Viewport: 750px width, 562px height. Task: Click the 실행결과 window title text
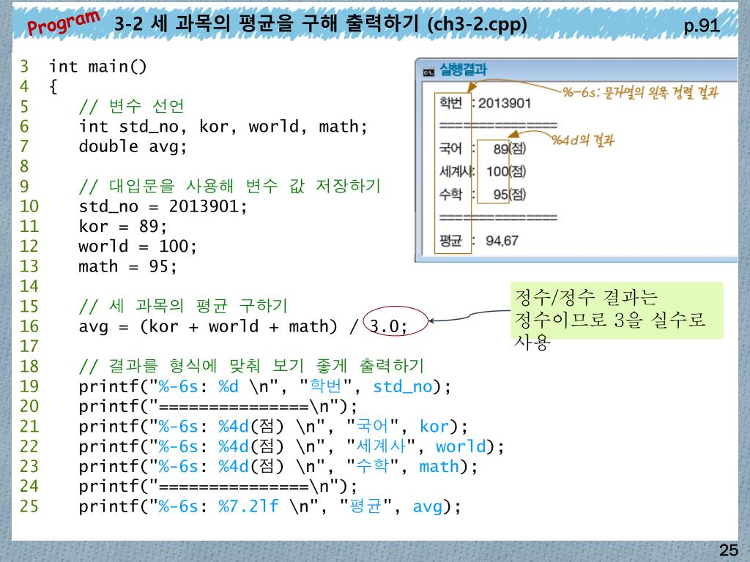click(463, 70)
